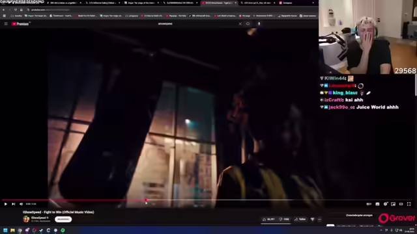Mute the video volume speaker icon

click(21, 204)
